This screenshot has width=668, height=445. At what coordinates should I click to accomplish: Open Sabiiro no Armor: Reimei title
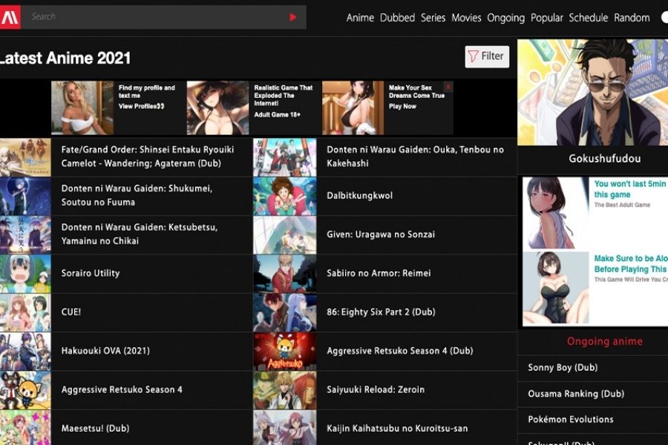379,273
